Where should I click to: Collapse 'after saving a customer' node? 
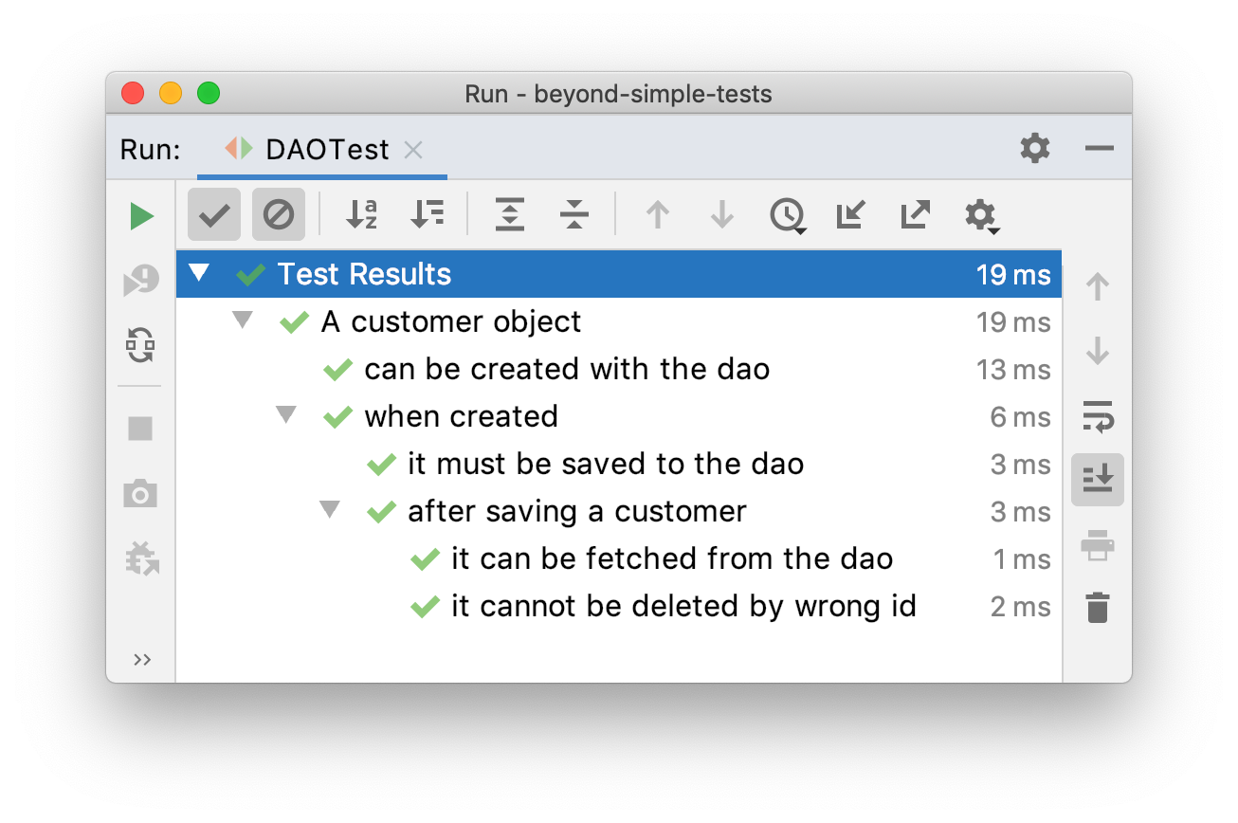[x=329, y=510]
